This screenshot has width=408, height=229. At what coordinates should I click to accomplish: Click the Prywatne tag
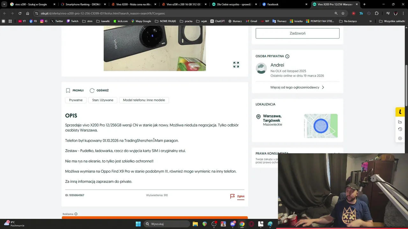coord(76,100)
